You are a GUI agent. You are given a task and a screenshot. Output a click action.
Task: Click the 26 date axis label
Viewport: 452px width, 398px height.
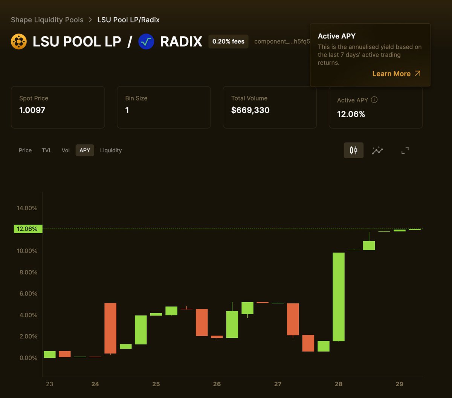[x=217, y=384]
